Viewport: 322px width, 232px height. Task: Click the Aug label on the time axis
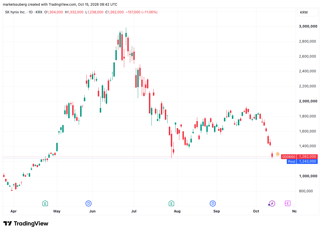pyautogui.click(x=177, y=211)
